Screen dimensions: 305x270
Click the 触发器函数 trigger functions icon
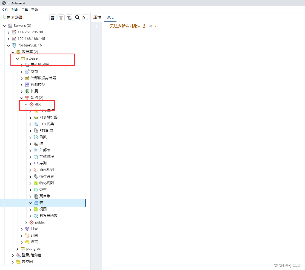coord(36,216)
